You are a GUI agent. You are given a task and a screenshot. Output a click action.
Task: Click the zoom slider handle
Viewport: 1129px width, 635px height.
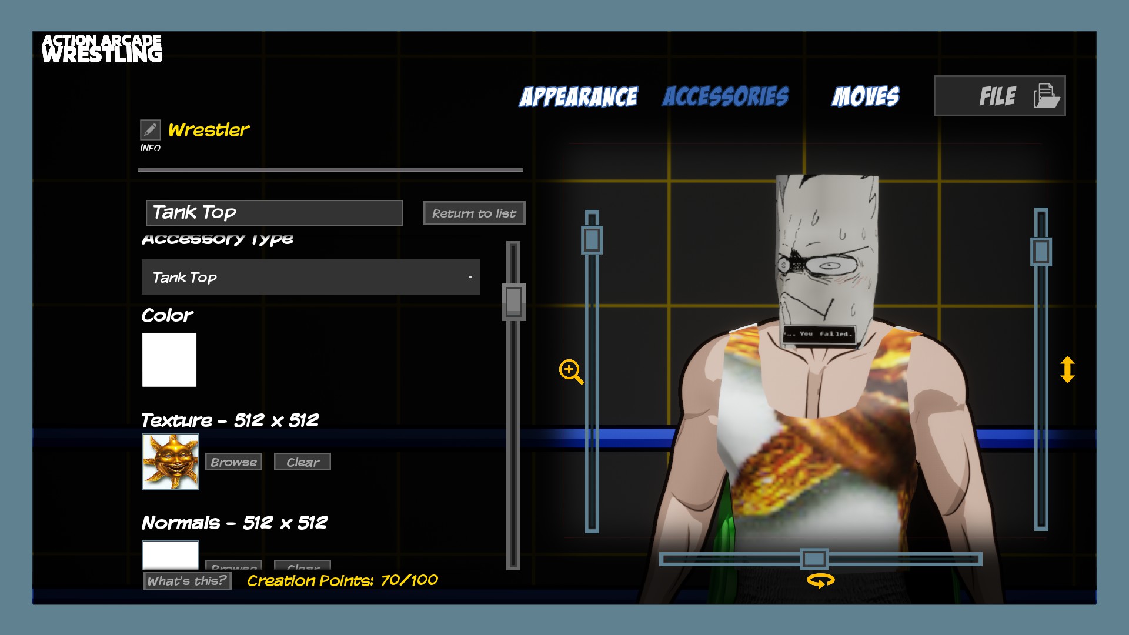tap(592, 240)
